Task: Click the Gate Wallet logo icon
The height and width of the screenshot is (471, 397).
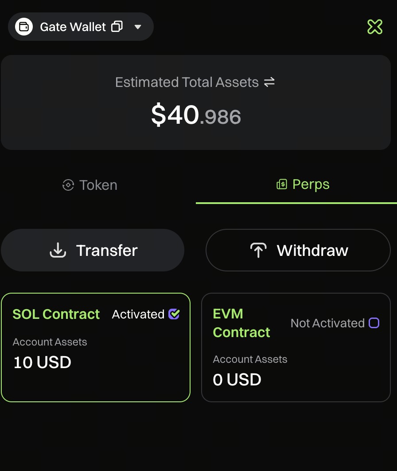Action: click(24, 27)
